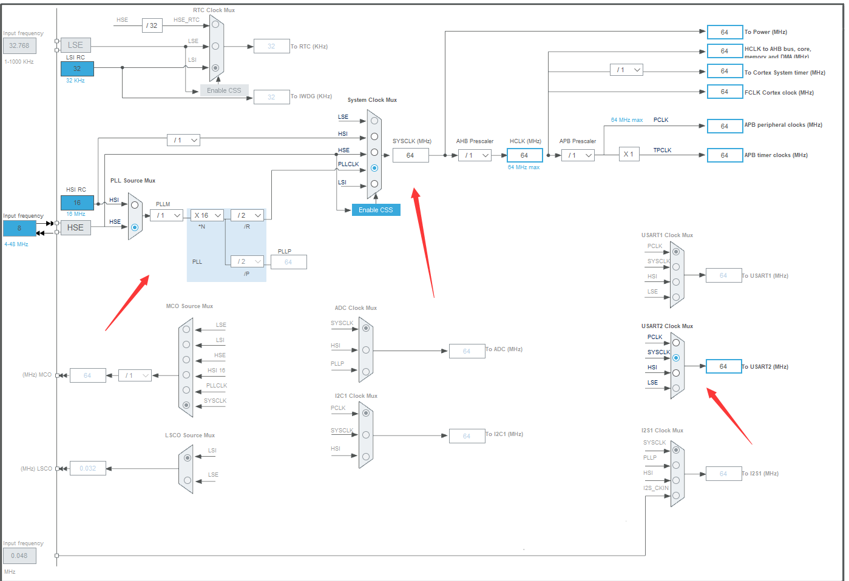Select SYSCLK in USART2 Clock Mux
This screenshot has width=849, height=581.
click(676, 358)
